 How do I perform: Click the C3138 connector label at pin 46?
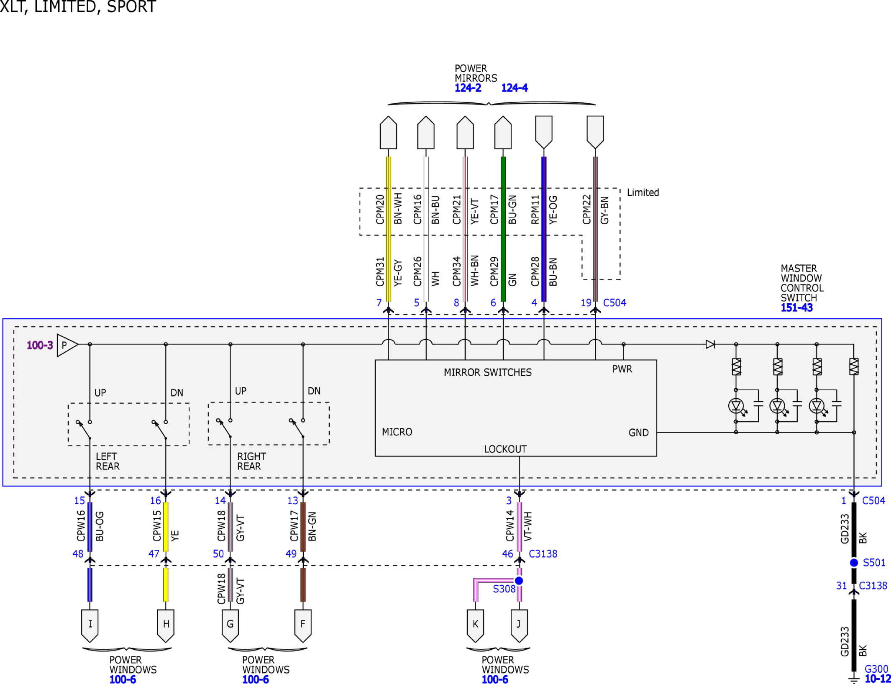543,554
